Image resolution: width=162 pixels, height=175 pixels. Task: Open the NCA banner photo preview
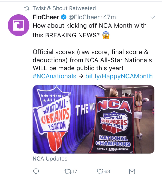point(94,119)
